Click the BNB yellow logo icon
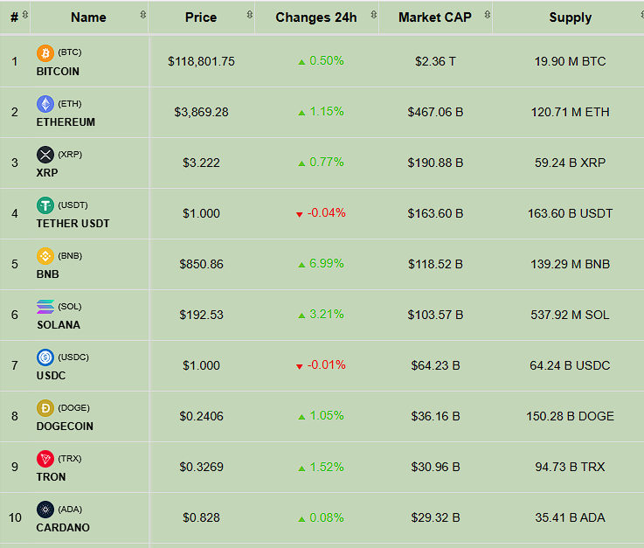The image size is (644, 548). pos(45,256)
